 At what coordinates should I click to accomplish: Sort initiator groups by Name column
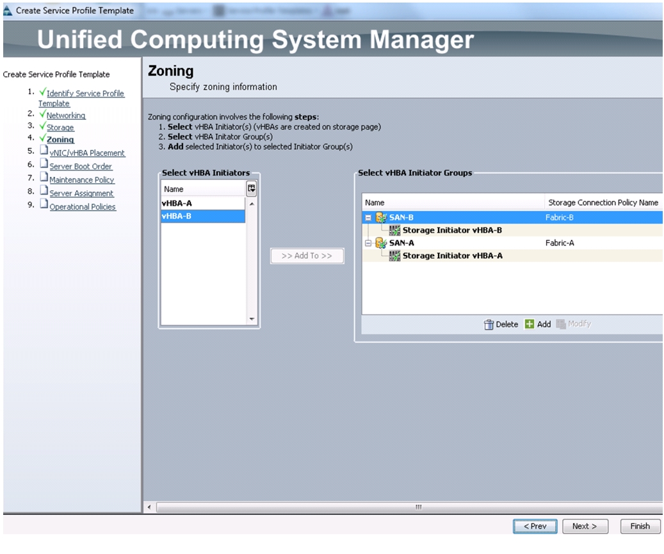tap(453, 203)
